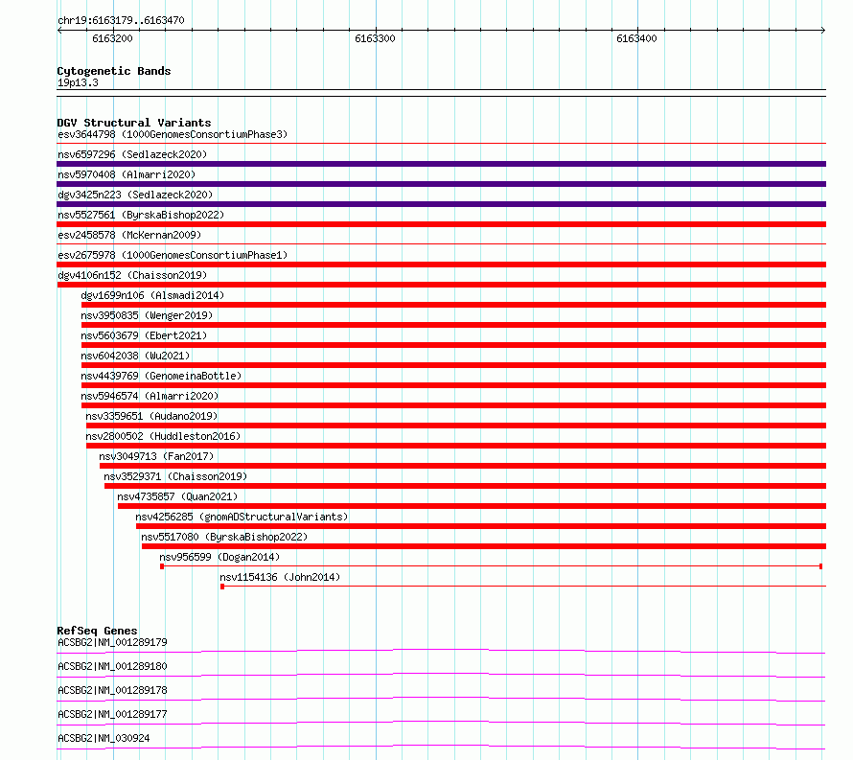Click the red bar under nsv4735857
Image resolution: width=853 pixels, height=760 pixels.
(473, 506)
